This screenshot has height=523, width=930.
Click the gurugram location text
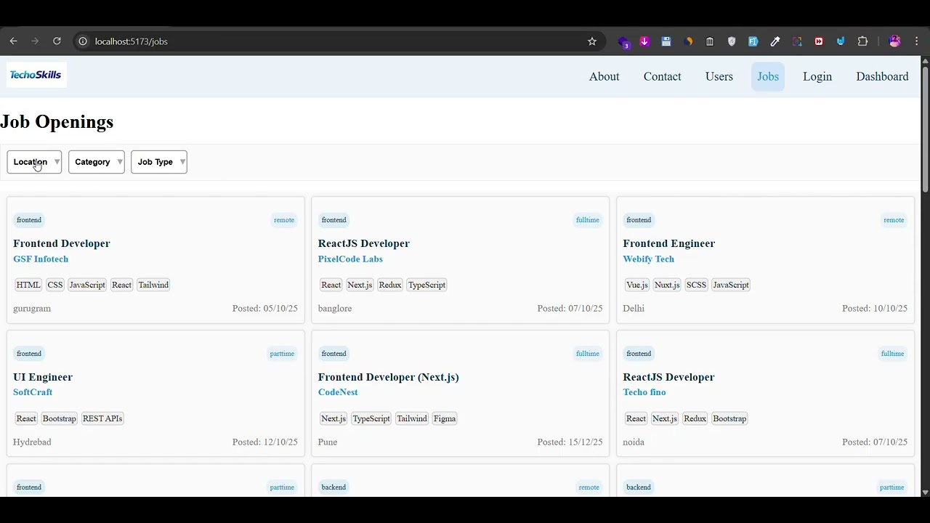[32, 309]
